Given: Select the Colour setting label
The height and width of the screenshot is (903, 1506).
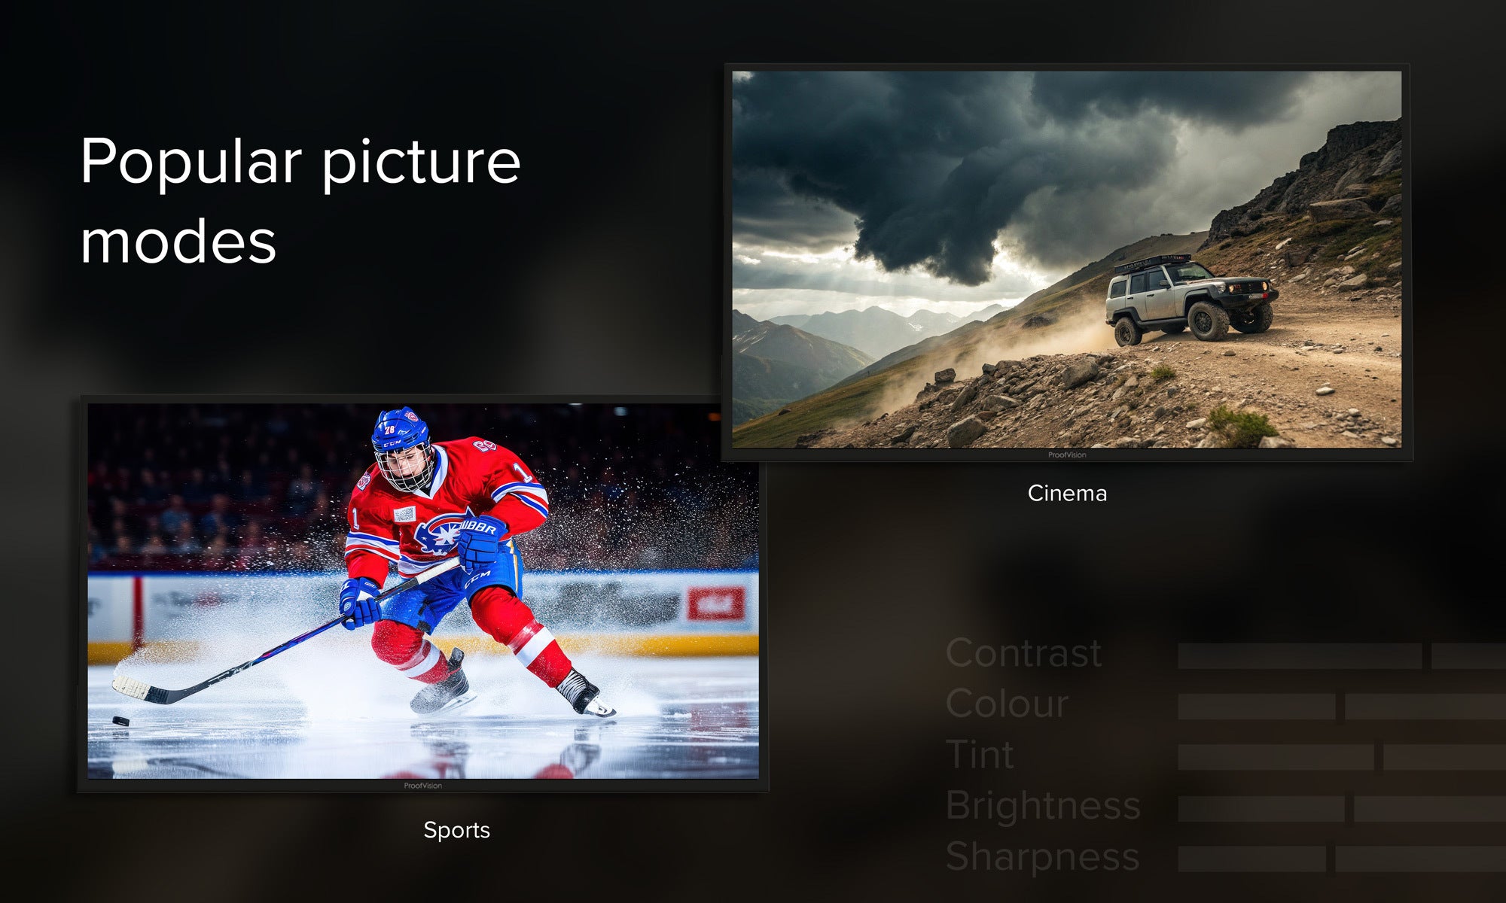Looking at the screenshot, I should [1007, 704].
